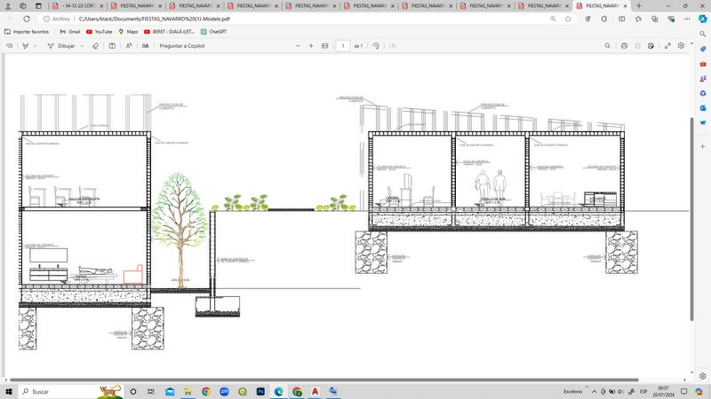Open the read aloud option
This screenshot has height=399, width=711.
point(129,46)
